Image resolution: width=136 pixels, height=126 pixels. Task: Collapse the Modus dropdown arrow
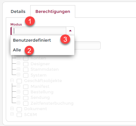tap(70, 31)
